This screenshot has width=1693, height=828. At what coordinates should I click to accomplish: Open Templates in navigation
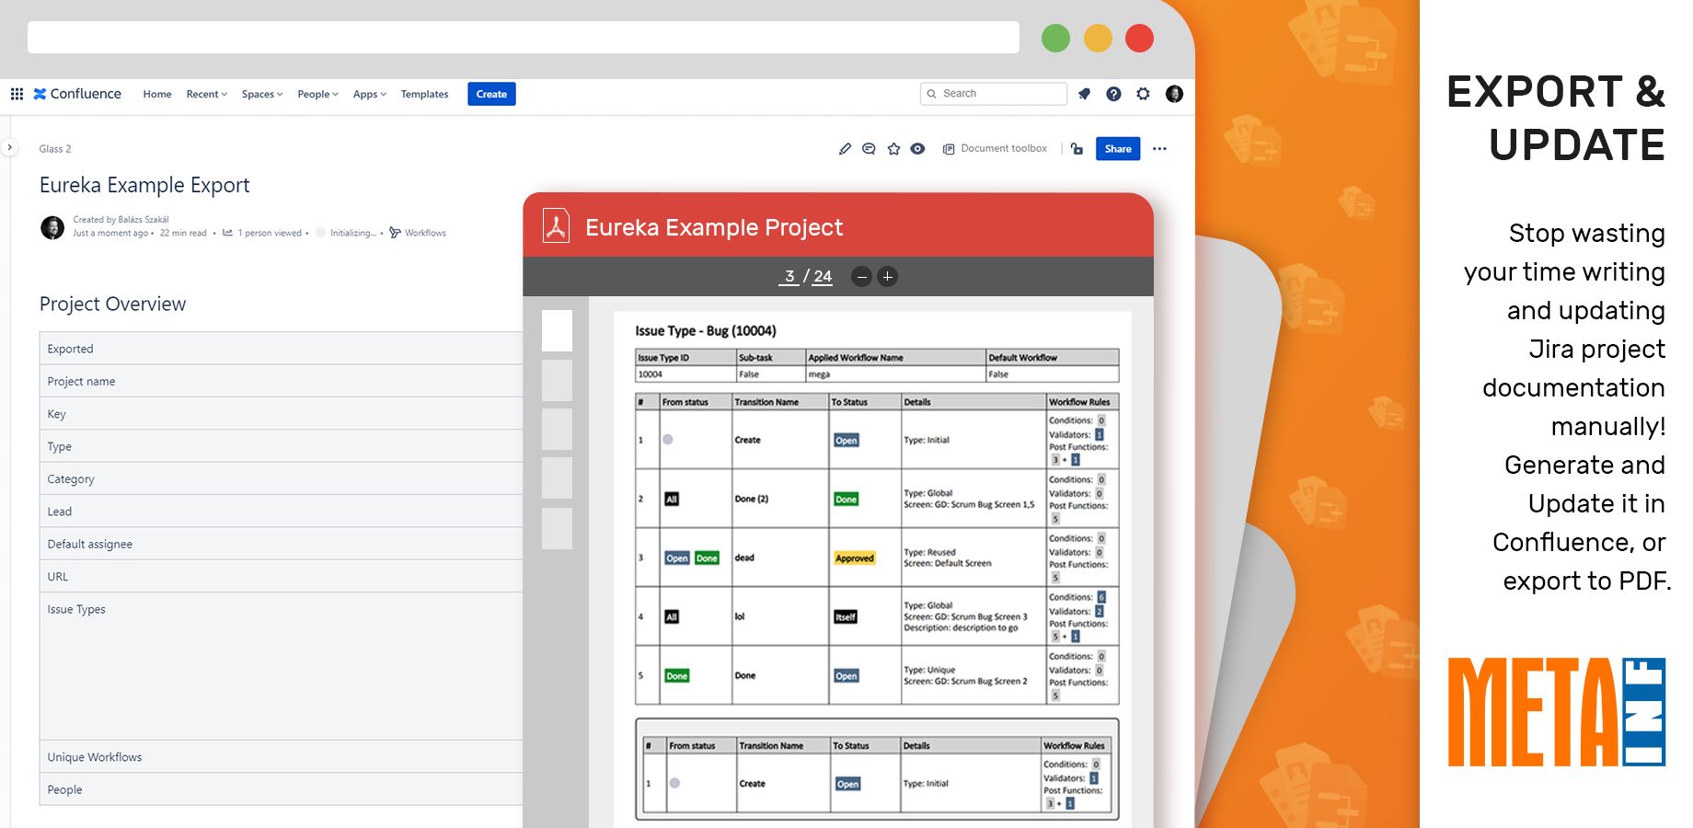tap(424, 94)
